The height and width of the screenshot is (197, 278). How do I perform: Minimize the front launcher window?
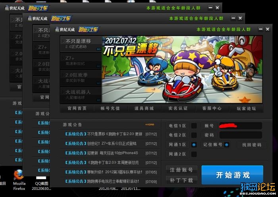click(x=261, y=29)
